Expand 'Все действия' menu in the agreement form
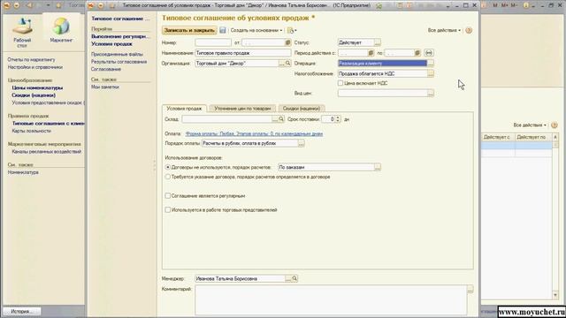 (x=444, y=30)
